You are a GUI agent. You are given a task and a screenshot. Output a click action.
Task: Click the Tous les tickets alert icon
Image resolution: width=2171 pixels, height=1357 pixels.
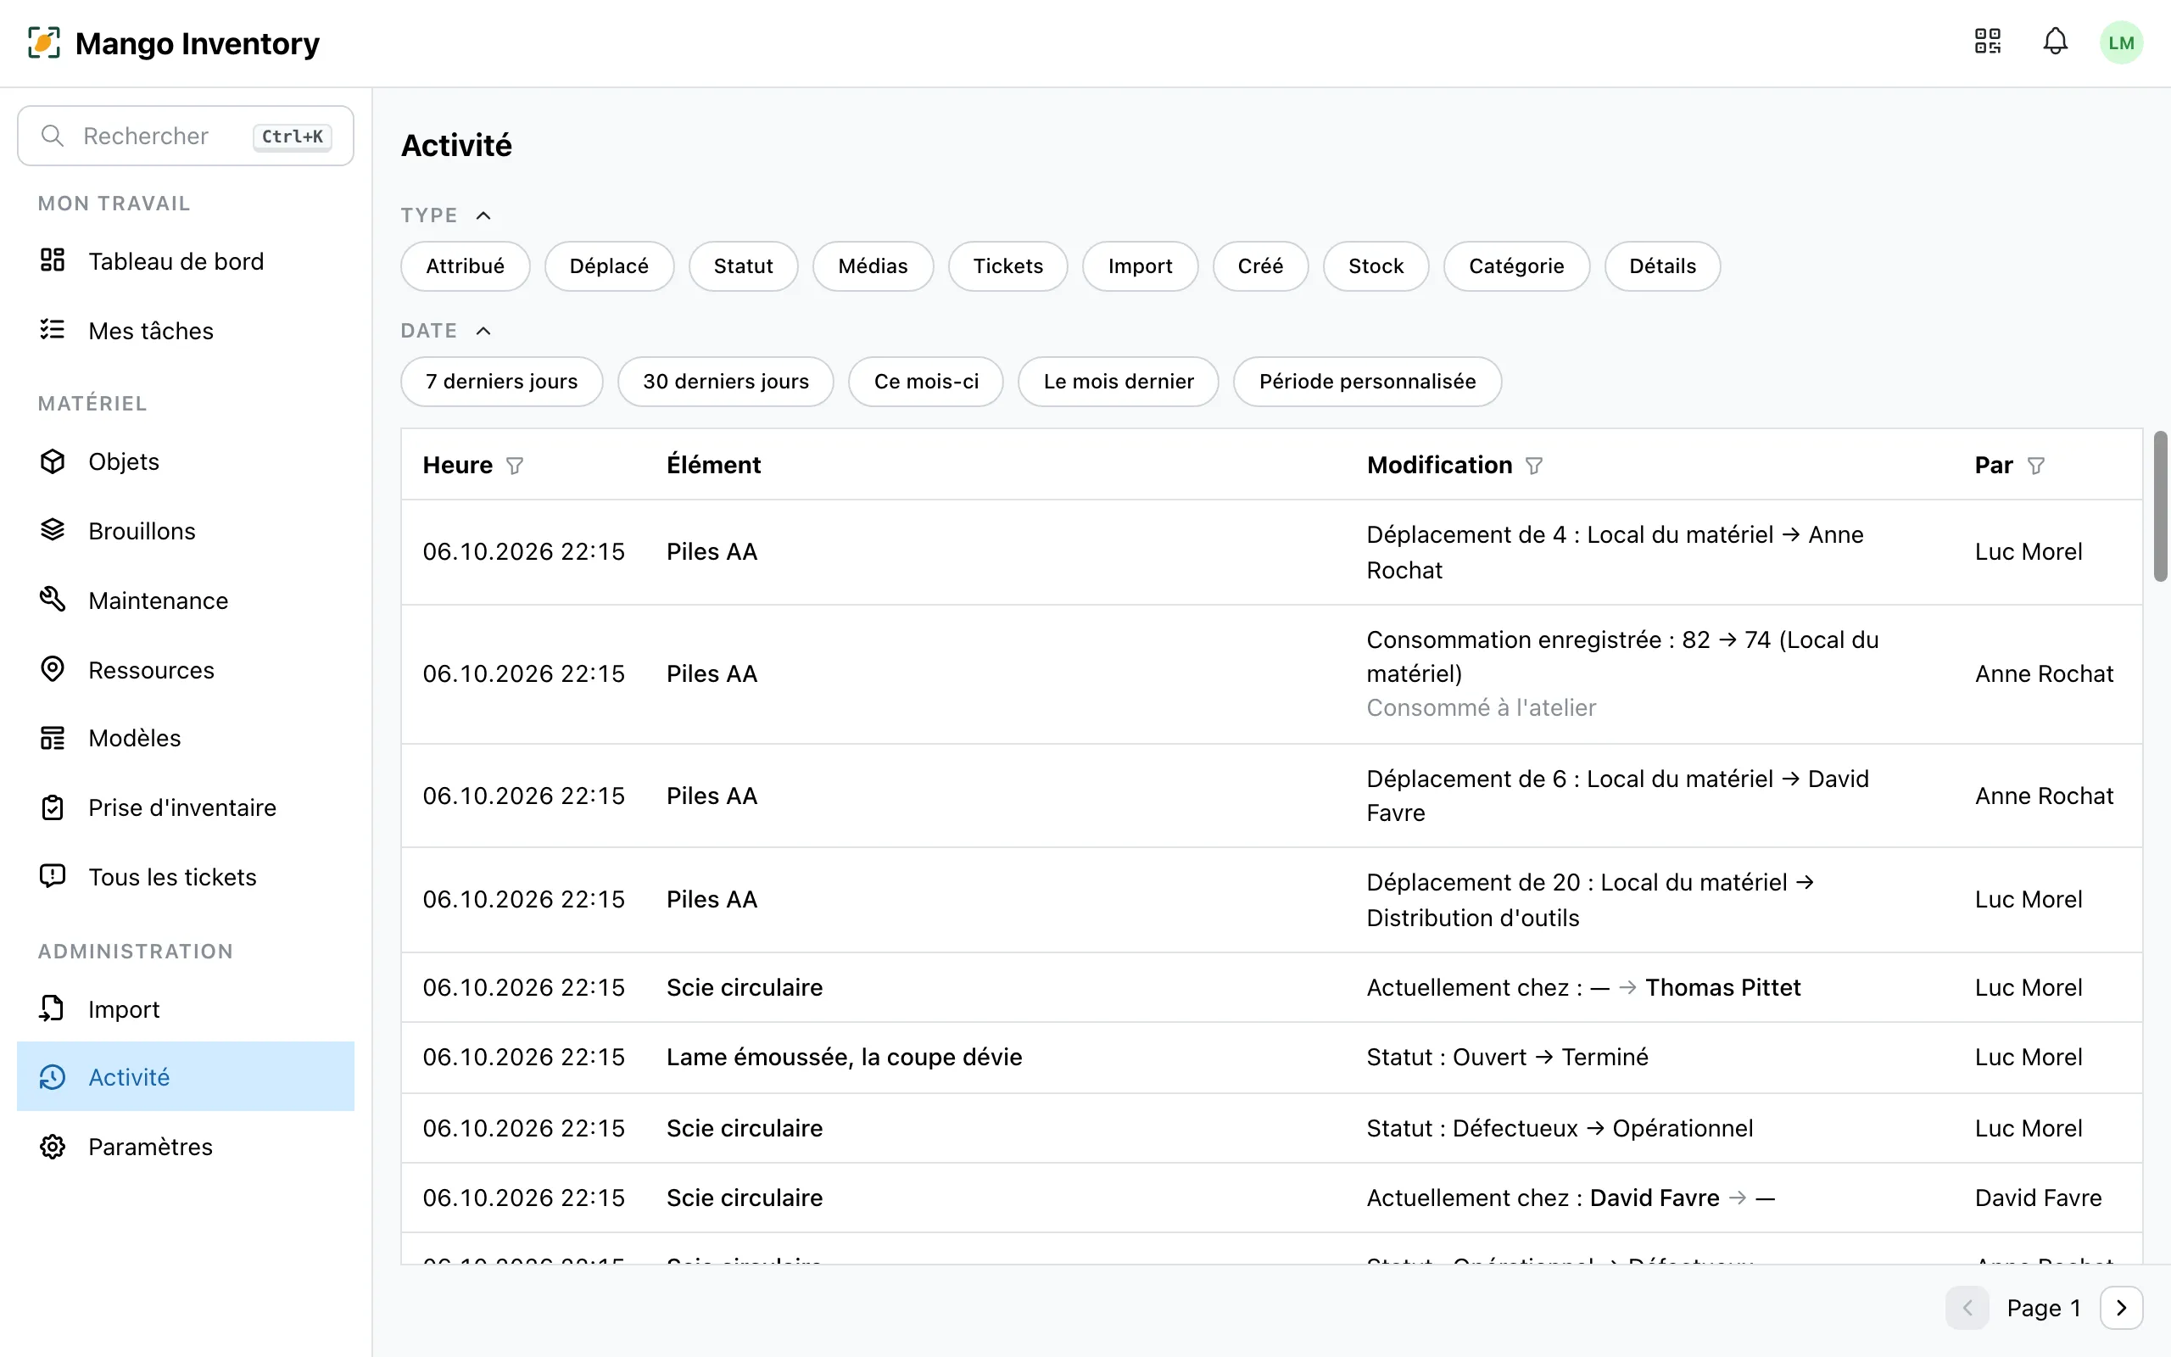click(53, 876)
